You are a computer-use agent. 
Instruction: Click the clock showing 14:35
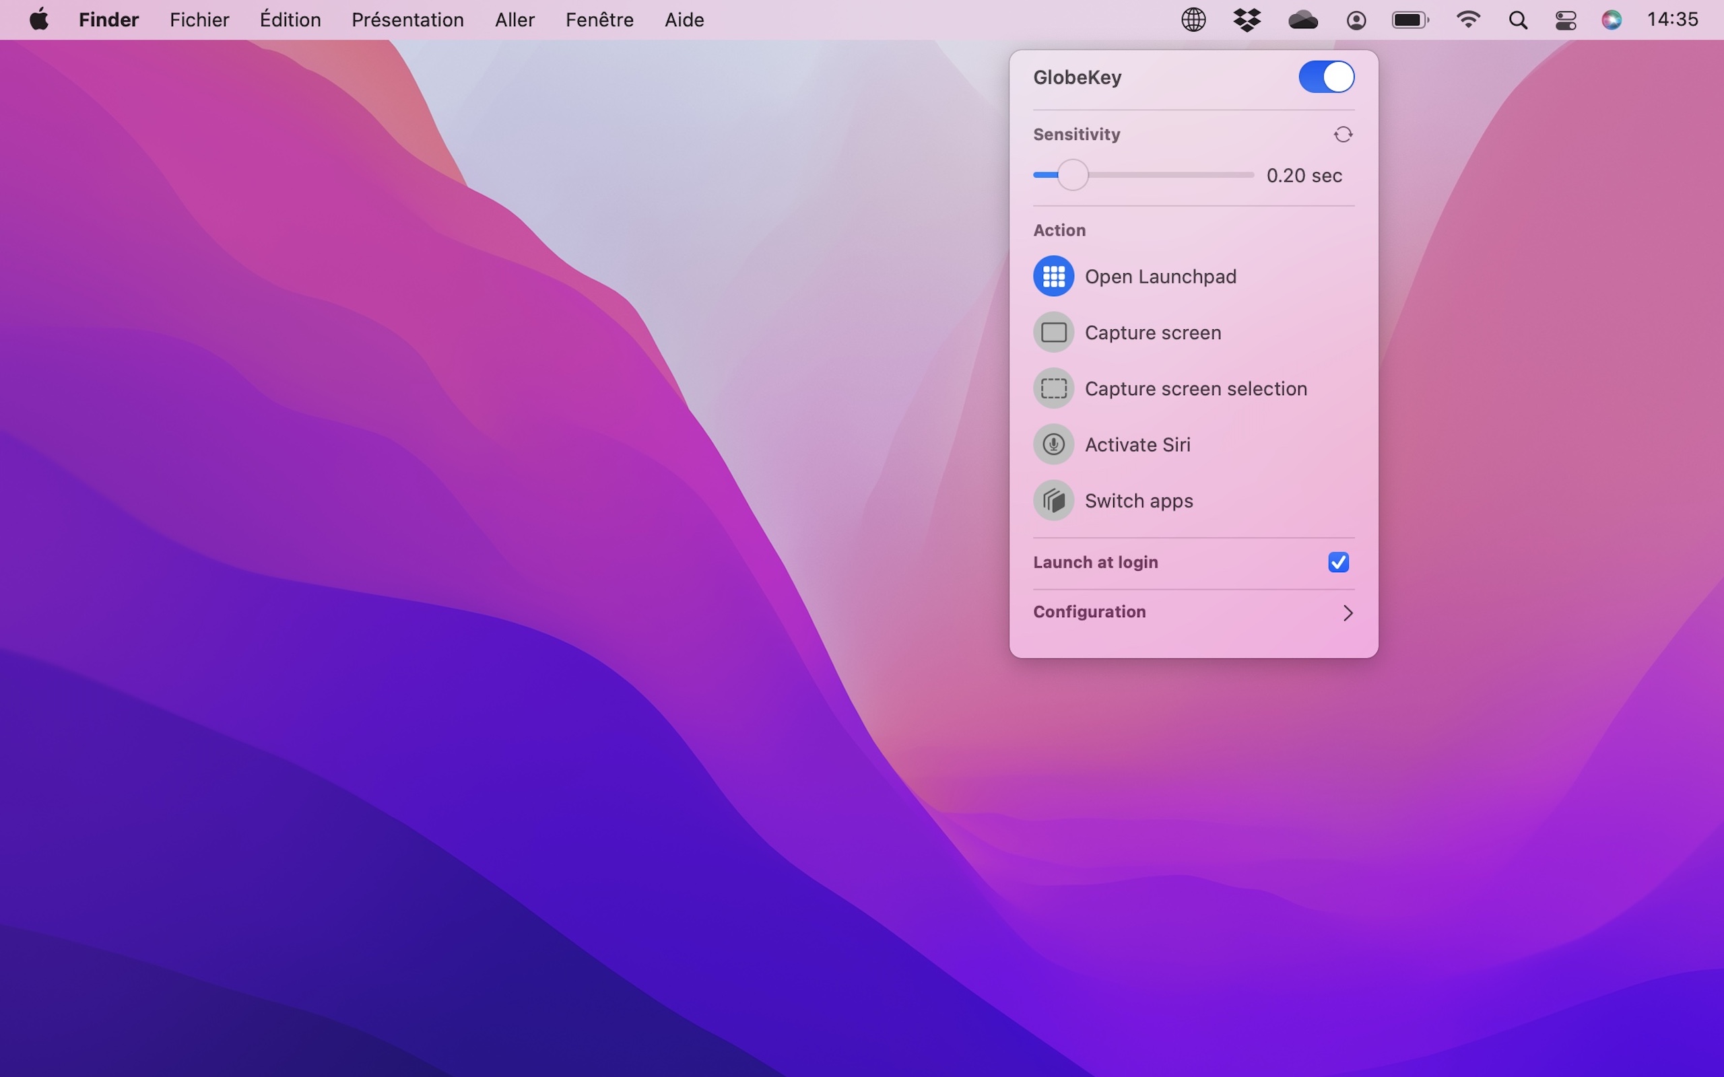pyautogui.click(x=1672, y=20)
